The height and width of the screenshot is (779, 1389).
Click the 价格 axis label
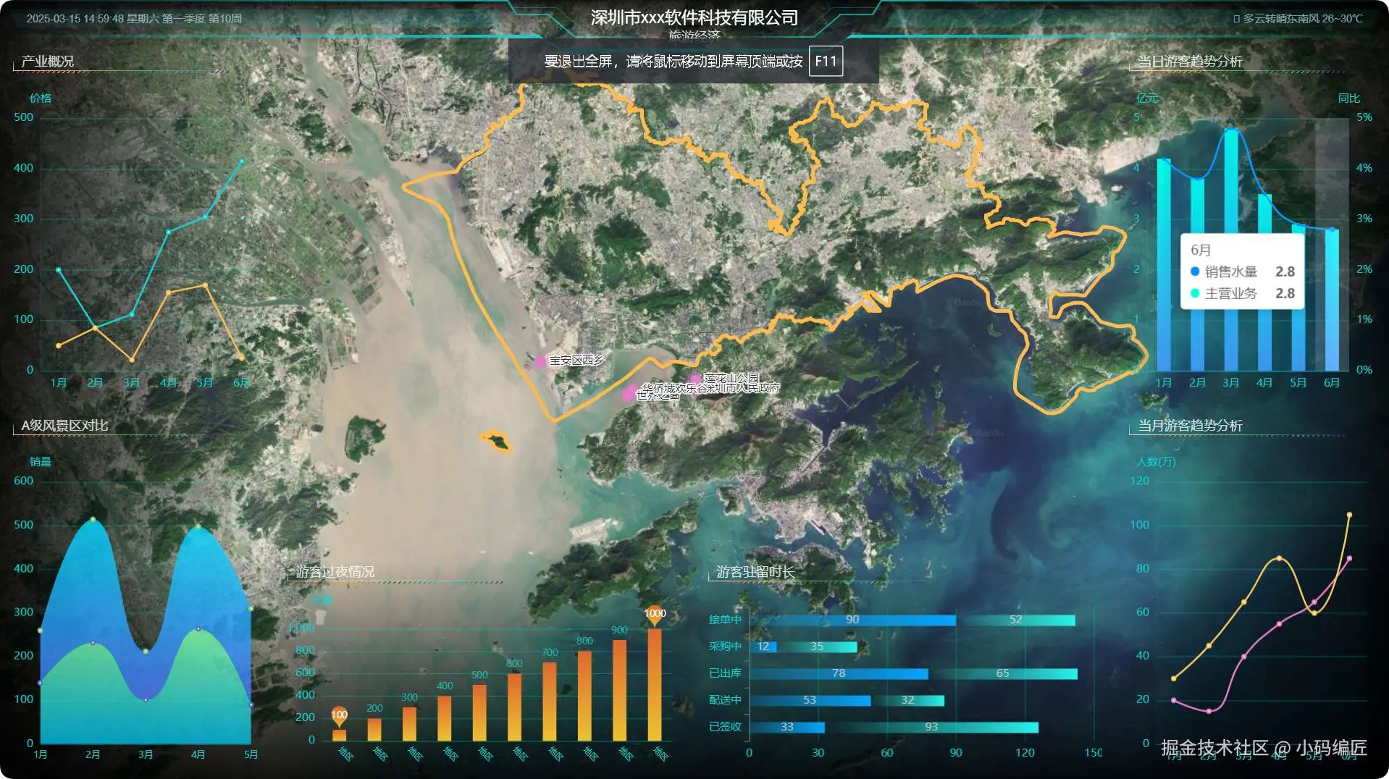[41, 98]
